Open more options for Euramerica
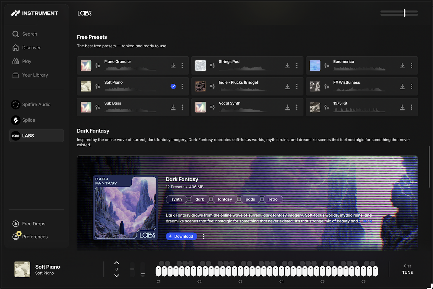This screenshot has width=433, height=289. [411, 66]
